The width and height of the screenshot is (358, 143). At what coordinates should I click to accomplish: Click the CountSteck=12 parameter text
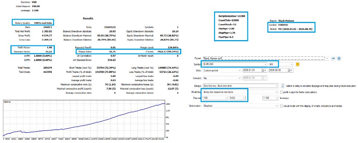(x=227, y=24)
